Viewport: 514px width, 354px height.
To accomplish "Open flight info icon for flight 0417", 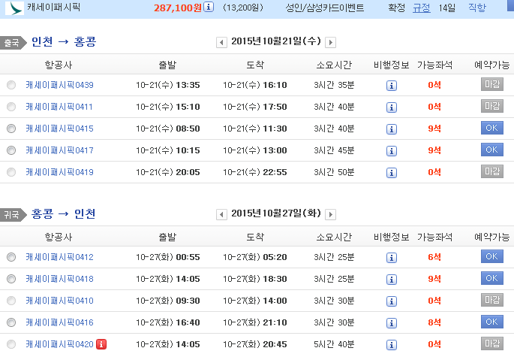I will pyautogui.click(x=392, y=151).
